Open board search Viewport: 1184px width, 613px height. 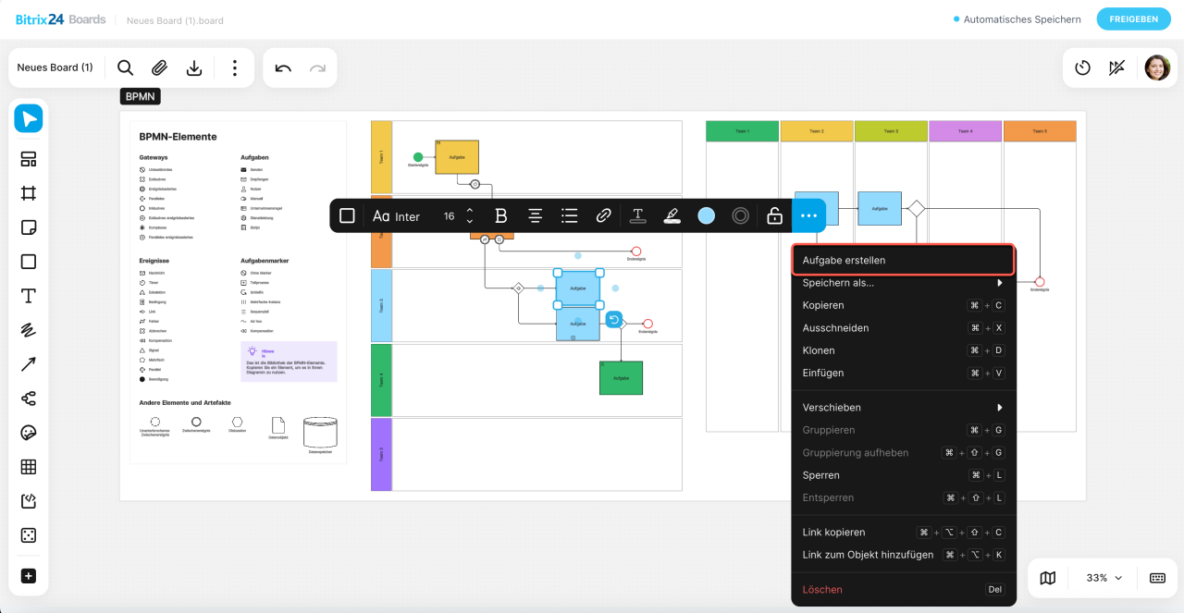pos(126,67)
